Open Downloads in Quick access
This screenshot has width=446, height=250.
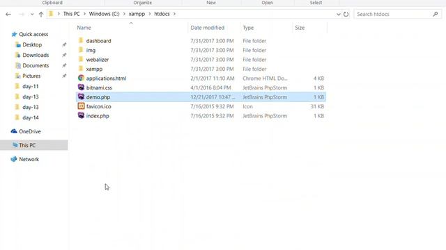click(x=36, y=55)
